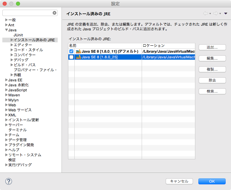Confirm settings with the OK button
The image size is (231, 190).
212,181
